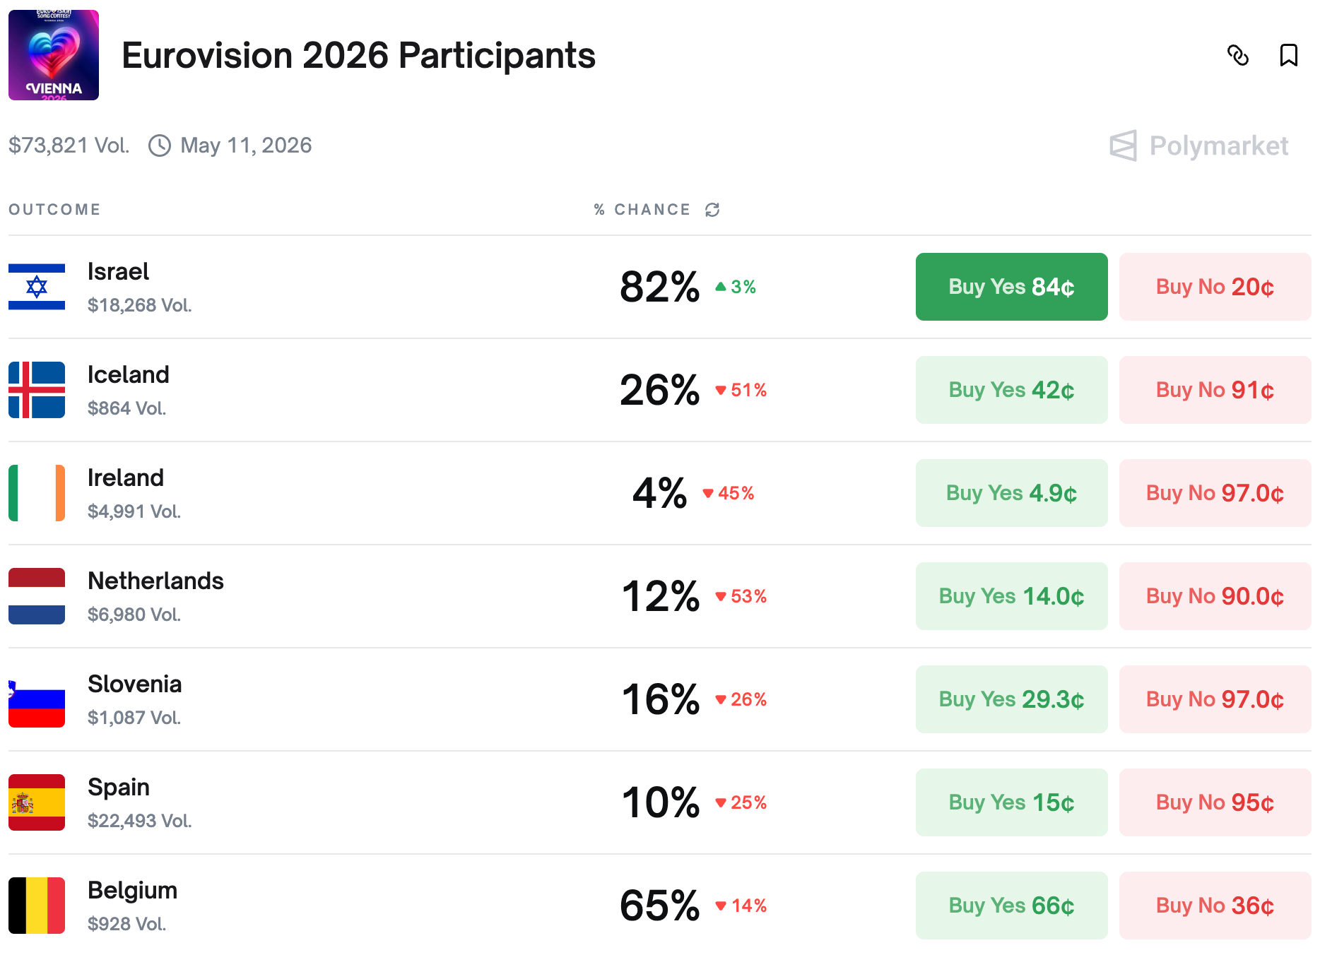
Task: Buy No for Israel at 20¢
Action: pos(1215,287)
